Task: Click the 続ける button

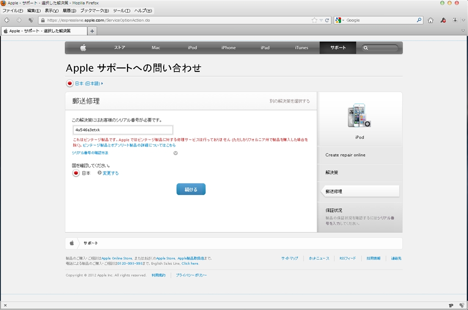Action: coord(191,189)
